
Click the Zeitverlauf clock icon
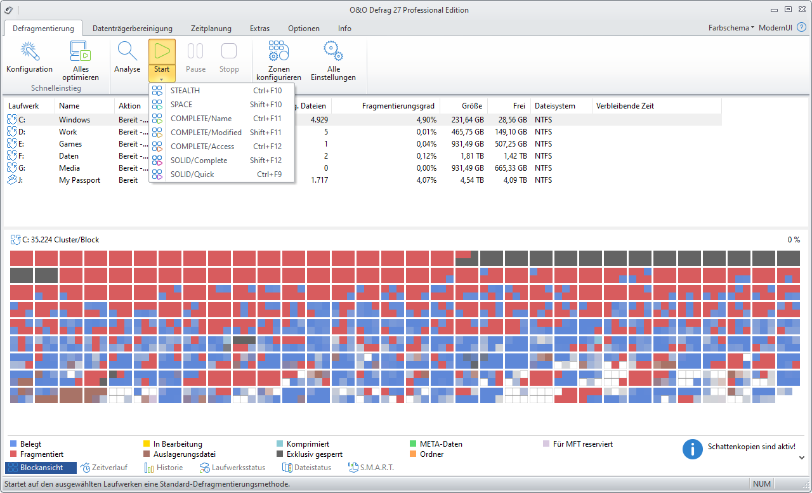tap(86, 468)
